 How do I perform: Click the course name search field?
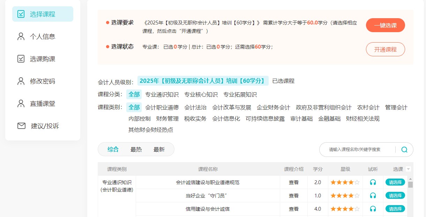click(x=358, y=150)
